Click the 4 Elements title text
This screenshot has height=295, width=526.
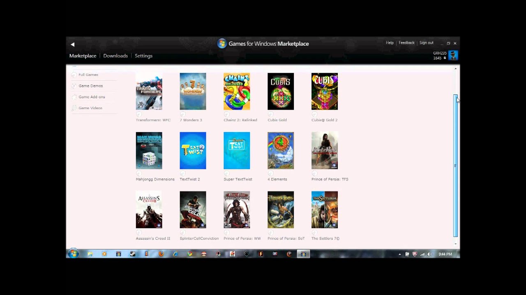(277, 179)
